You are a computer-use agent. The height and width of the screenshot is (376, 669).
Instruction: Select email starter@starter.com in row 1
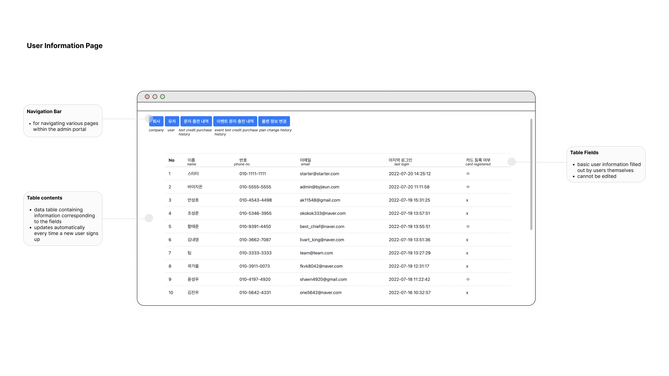coord(319,174)
